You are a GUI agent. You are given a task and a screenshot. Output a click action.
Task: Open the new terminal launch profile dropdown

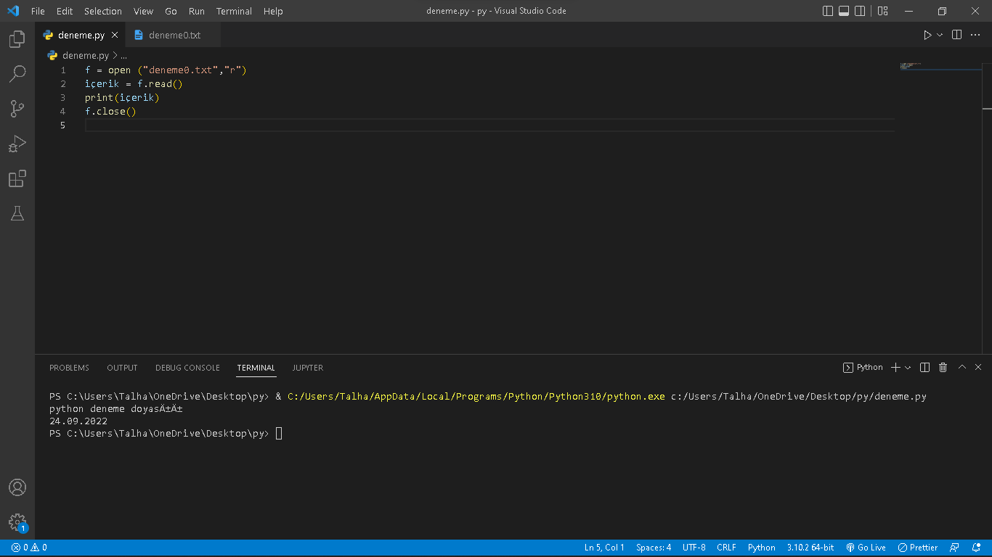[908, 368]
